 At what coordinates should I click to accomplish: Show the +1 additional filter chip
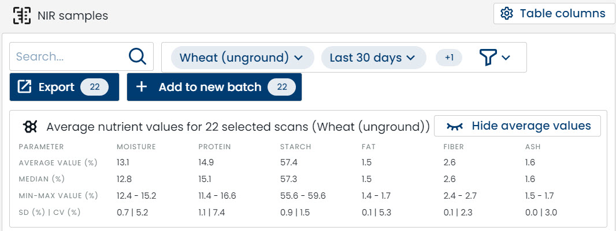449,58
